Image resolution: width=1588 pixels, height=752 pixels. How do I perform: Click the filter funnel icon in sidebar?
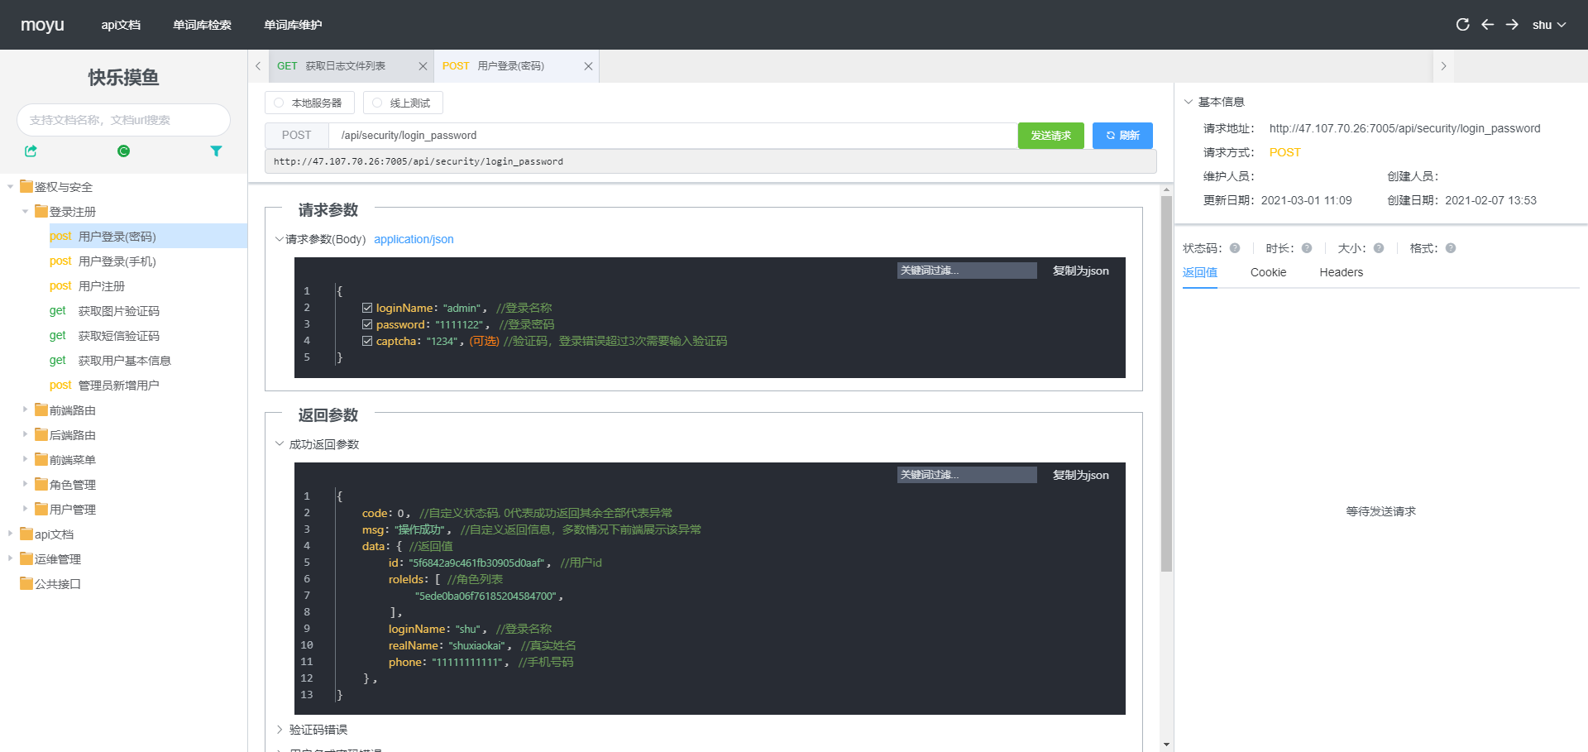(x=216, y=151)
